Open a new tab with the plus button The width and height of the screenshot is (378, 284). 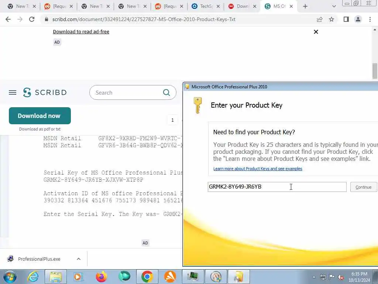(x=305, y=6)
